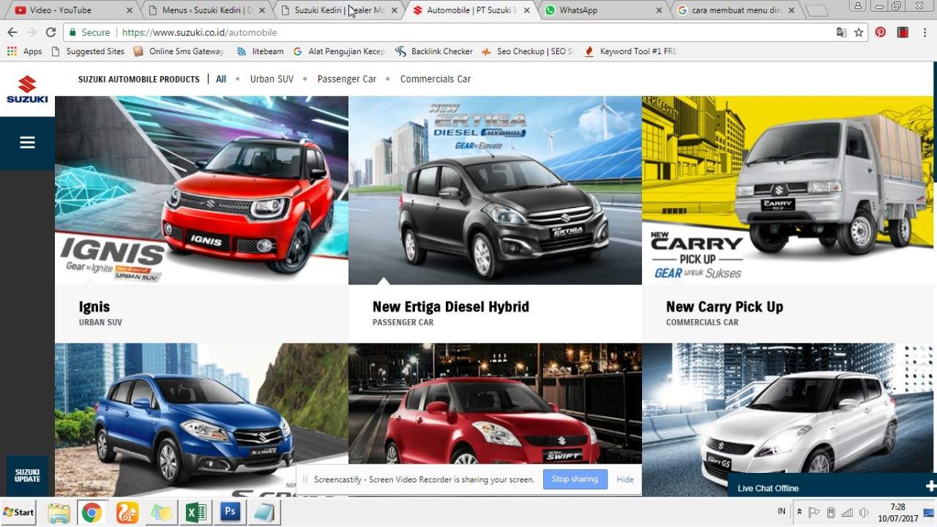Open the Apps bookmarks shortcut
The height and width of the screenshot is (527, 937).
pos(25,51)
